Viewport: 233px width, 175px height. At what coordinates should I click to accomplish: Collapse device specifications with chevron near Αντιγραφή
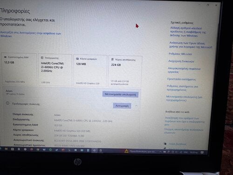click(136, 106)
